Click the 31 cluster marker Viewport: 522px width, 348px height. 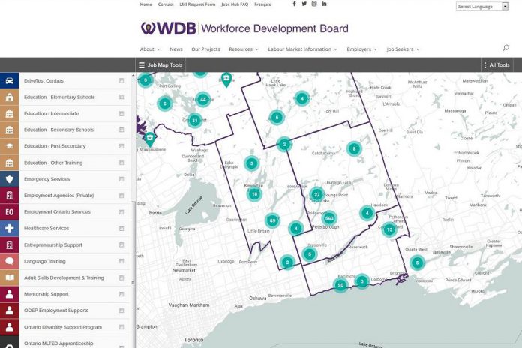pyautogui.click(x=195, y=121)
